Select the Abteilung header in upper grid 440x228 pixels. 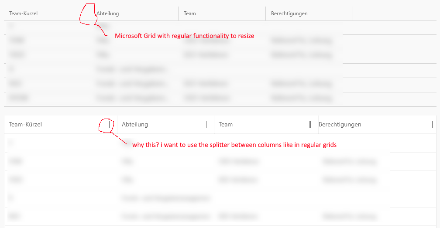point(108,14)
